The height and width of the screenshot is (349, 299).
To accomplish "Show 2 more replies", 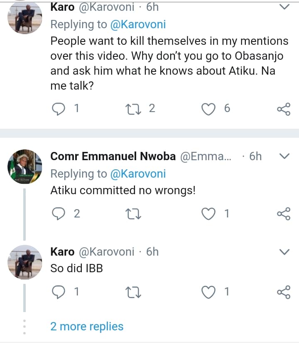I will point(87,326).
